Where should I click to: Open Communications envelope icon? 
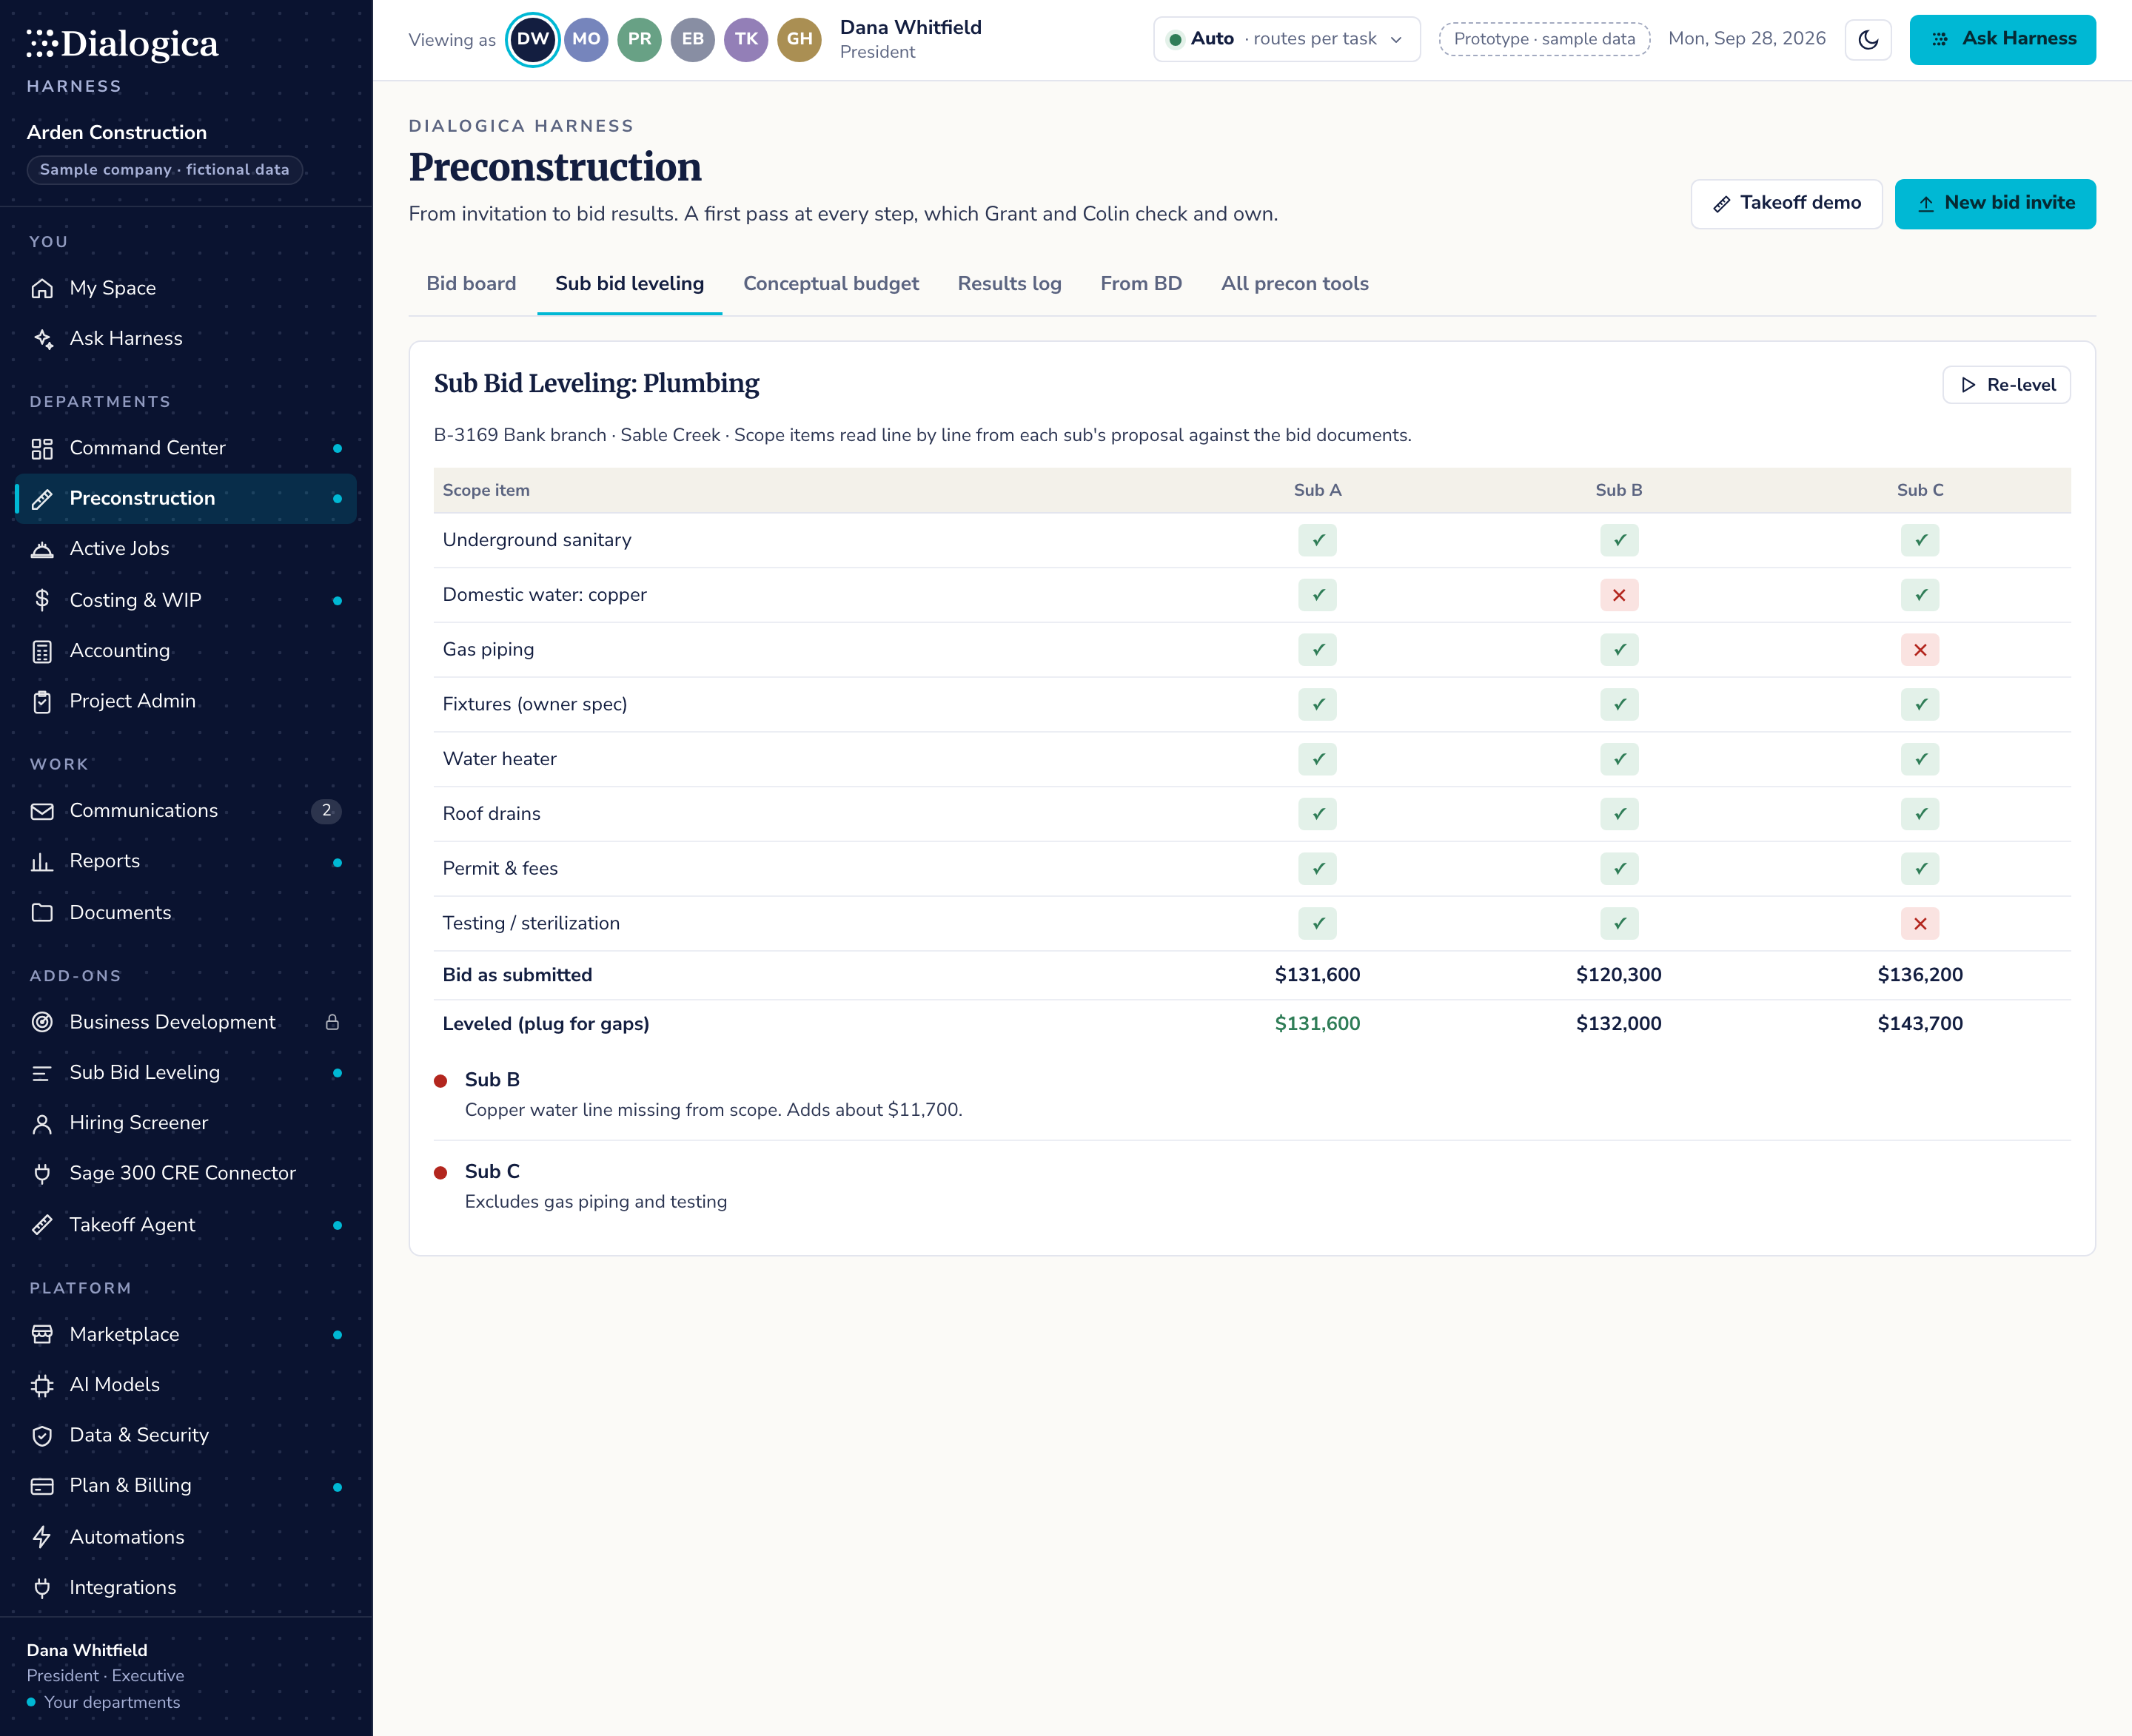pos(42,811)
